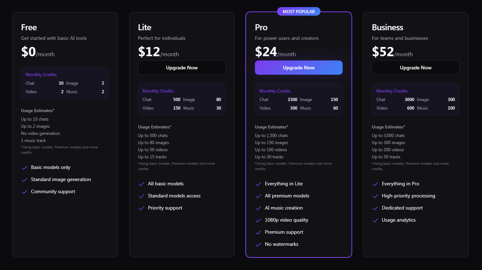
Task: Click checkmark next to Dedicated support
Action: coord(375,208)
